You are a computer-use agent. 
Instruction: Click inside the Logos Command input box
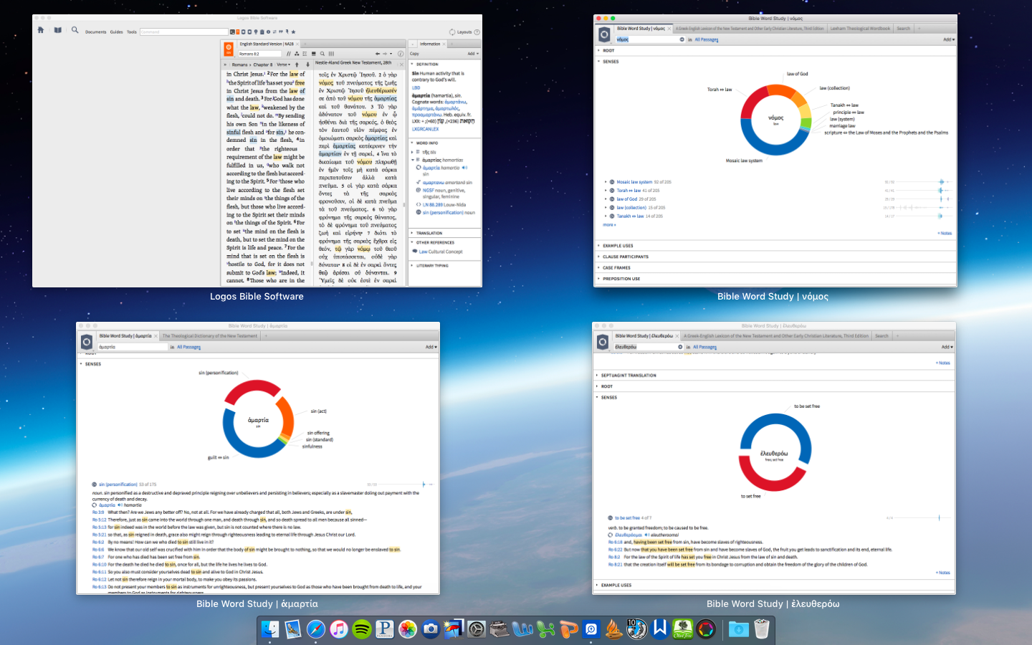(183, 32)
